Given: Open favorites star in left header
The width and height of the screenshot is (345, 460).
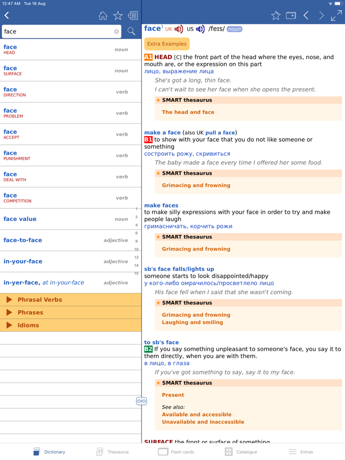Looking at the screenshot, I should pyautogui.click(x=118, y=16).
